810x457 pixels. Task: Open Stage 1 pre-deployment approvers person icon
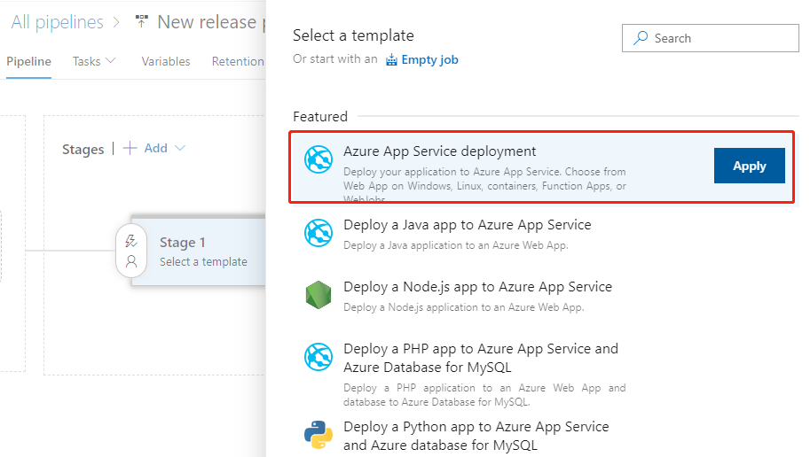click(x=131, y=261)
